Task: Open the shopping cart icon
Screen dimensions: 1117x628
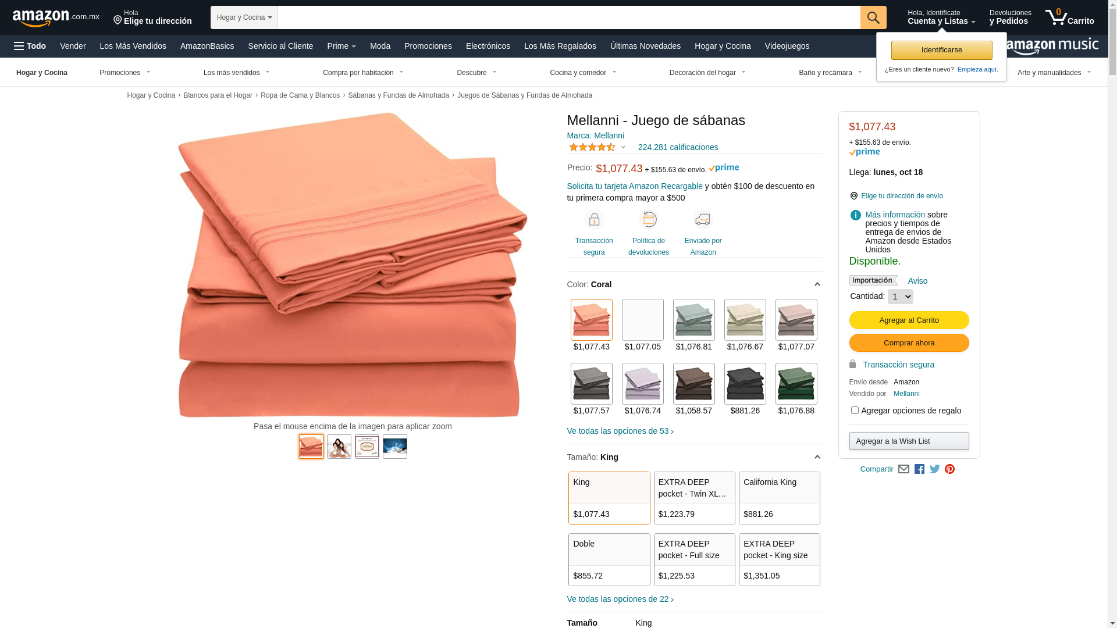Action: 1069,17
